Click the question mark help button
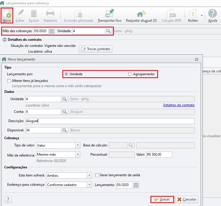This screenshot has width=221, height=206. [8, 199]
